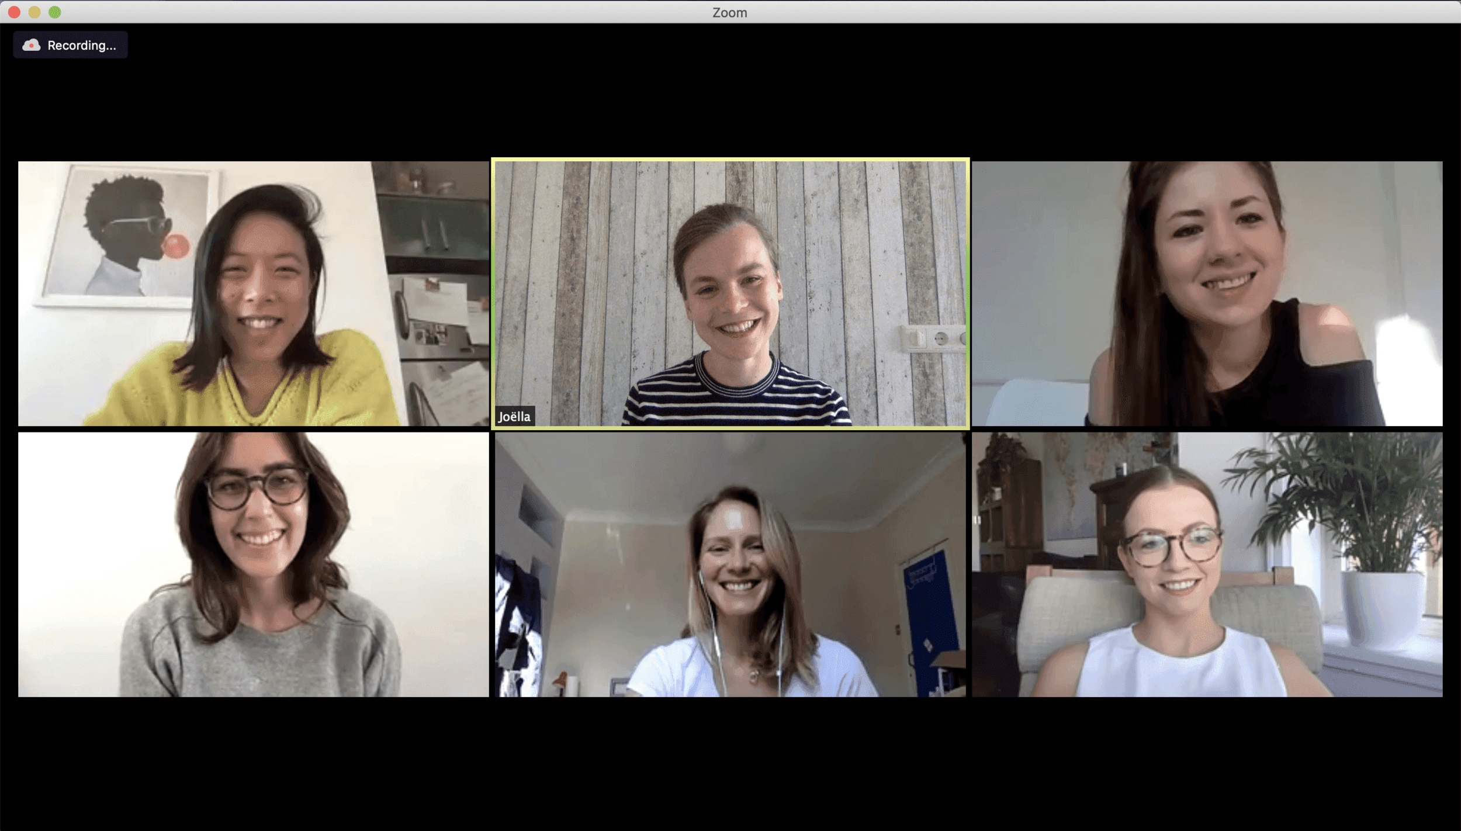Select the black top participant's video
Viewport: 1461px width, 831px height.
[x=1207, y=293]
